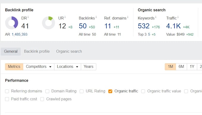The width and height of the screenshot is (202, 115).
Task: Click the Ref. domains info icon
Action: click(x=128, y=17)
